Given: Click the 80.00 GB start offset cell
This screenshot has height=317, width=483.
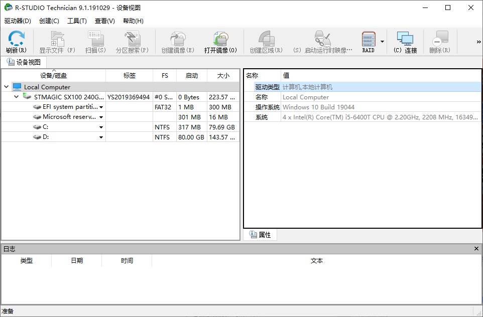Looking at the screenshot, I should coord(191,137).
